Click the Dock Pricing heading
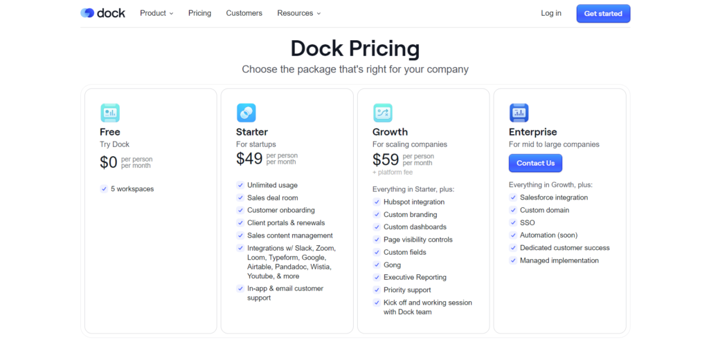Viewport: 709px width, 346px height. tap(354, 48)
